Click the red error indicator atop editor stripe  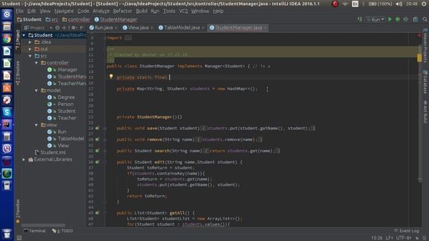coord(420,35)
